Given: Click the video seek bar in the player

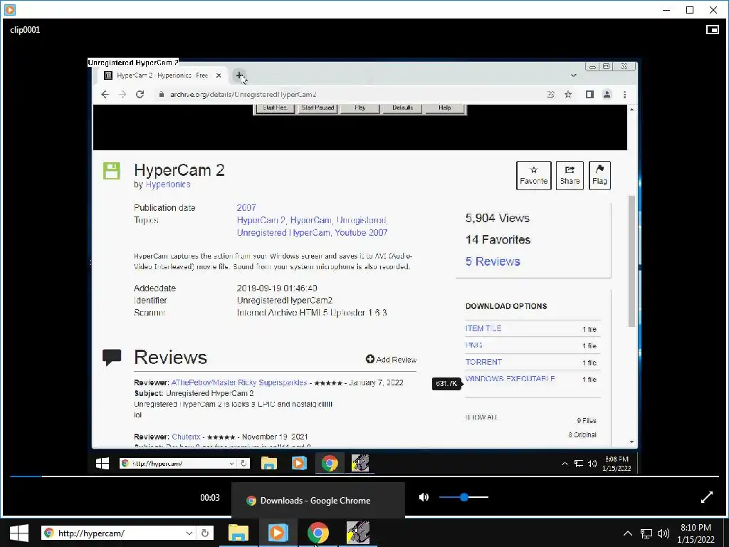Looking at the screenshot, I should coord(364,476).
